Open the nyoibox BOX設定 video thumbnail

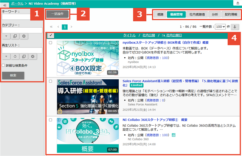[x=88, y=58]
